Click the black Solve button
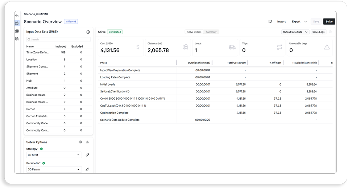The height and width of the screenshot is (195, 348). [x=329, y=21]
